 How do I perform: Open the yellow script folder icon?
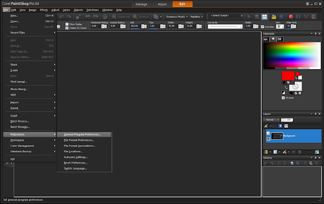pos(274,17)
